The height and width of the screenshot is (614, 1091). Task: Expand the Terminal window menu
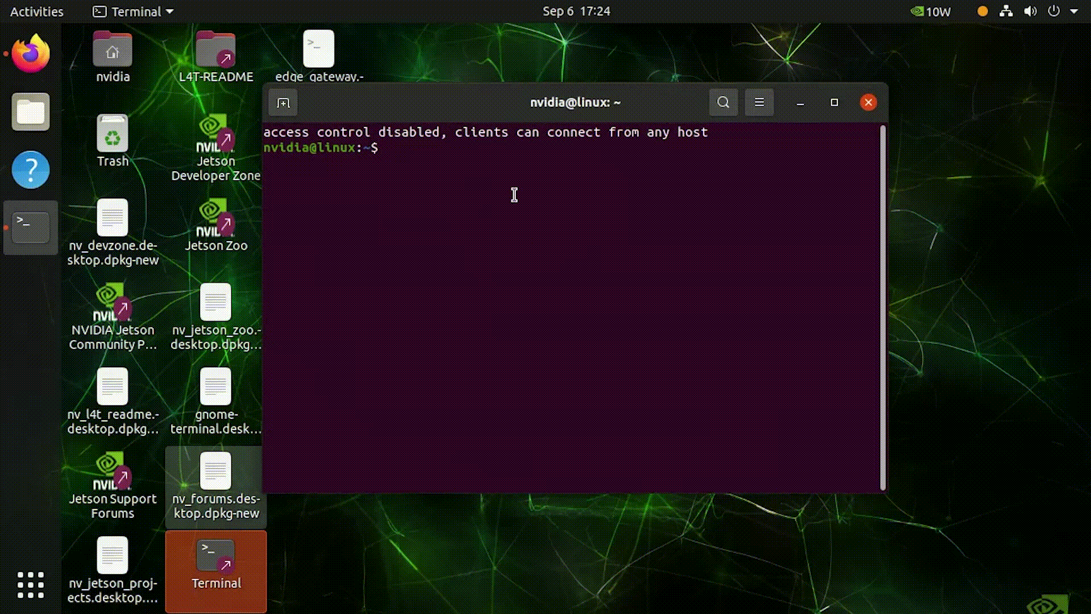pyautogui.click(x=759, y=102)
